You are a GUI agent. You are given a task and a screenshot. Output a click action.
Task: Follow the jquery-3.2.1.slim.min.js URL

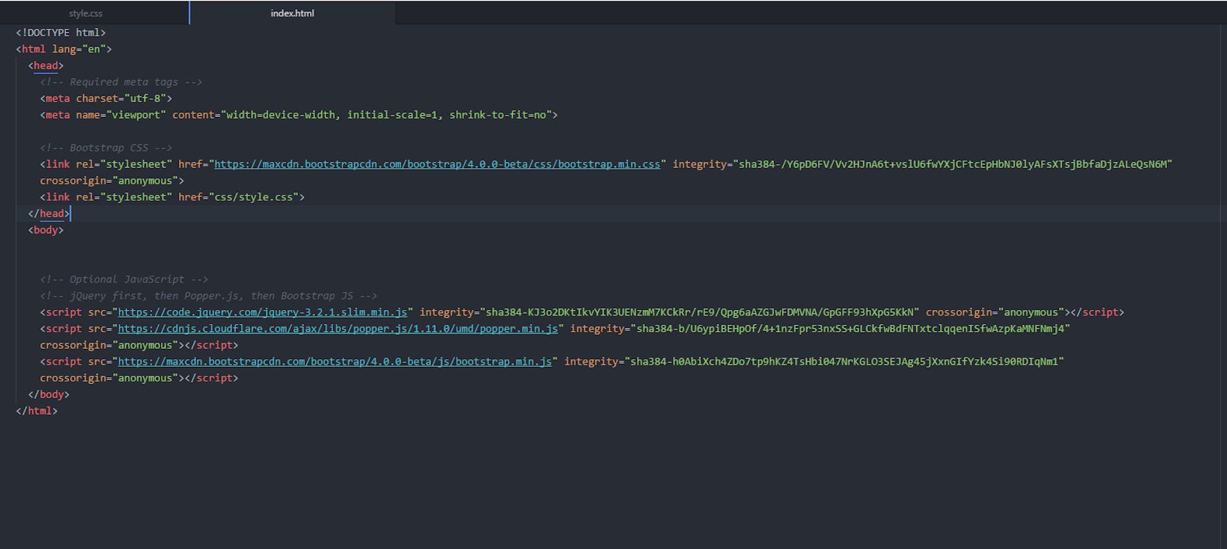click(262, 313)
